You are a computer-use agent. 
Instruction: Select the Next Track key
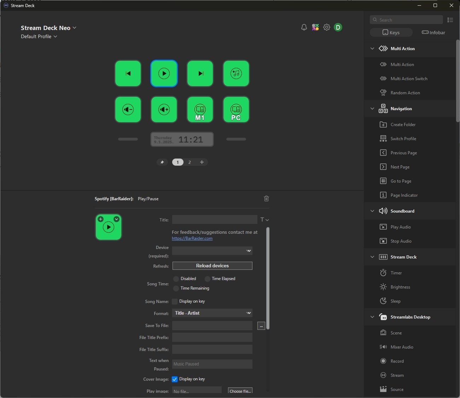click(x=200, y=73)
